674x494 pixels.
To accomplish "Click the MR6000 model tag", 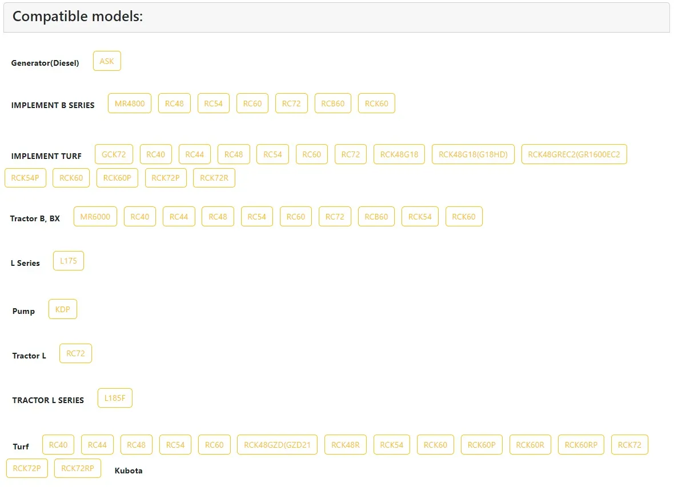I will 95,217.
